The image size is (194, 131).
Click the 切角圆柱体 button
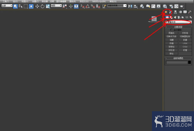tap(185, 37)
